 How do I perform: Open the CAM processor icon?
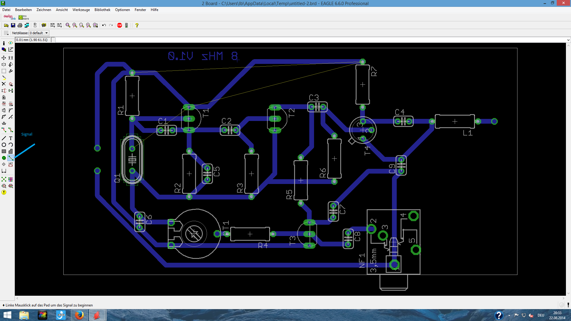tap(27, 25)
